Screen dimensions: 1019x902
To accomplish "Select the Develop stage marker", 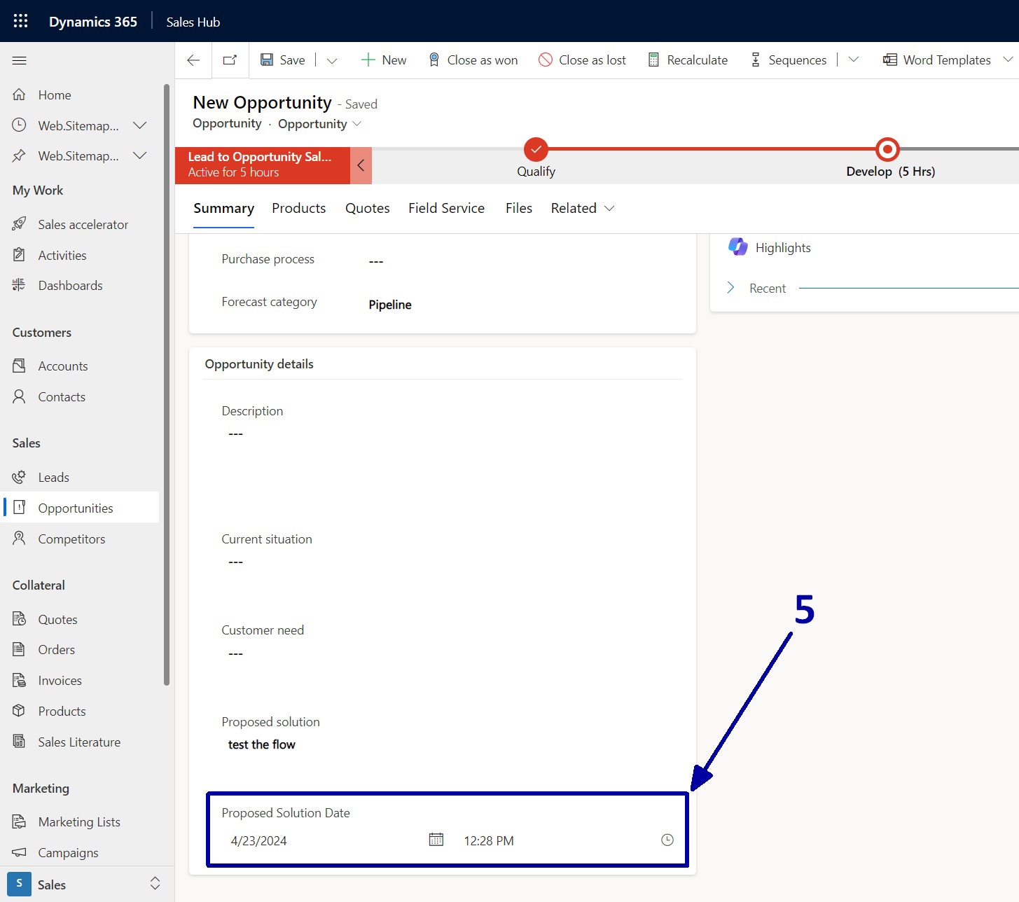I will click(x=887, y=149).
